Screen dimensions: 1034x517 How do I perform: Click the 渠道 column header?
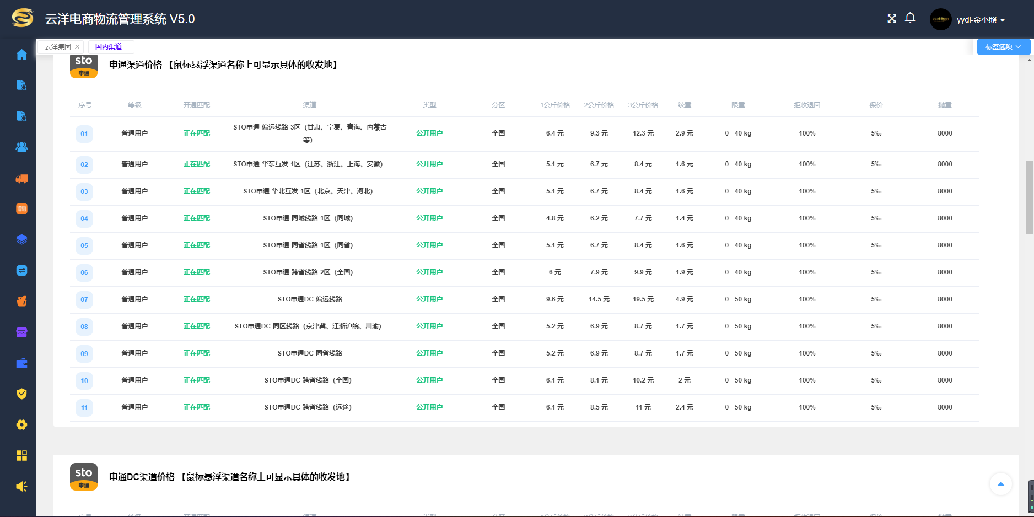pyautogui.click(x=310, y=105)
